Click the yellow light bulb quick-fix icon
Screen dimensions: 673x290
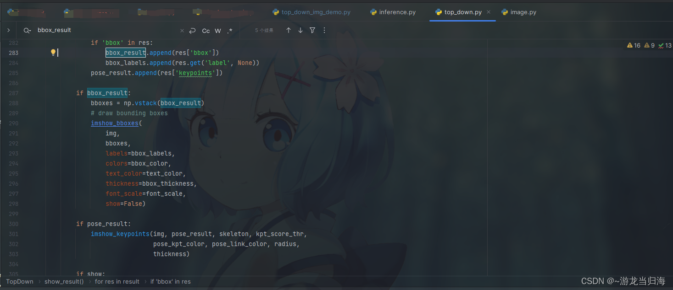pos(53,53)
